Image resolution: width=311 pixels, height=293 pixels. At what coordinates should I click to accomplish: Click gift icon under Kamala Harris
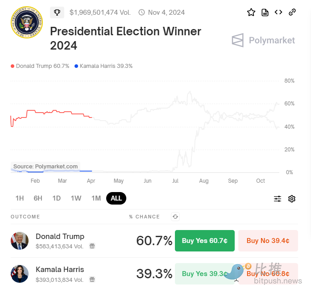(x=92, y=280)
